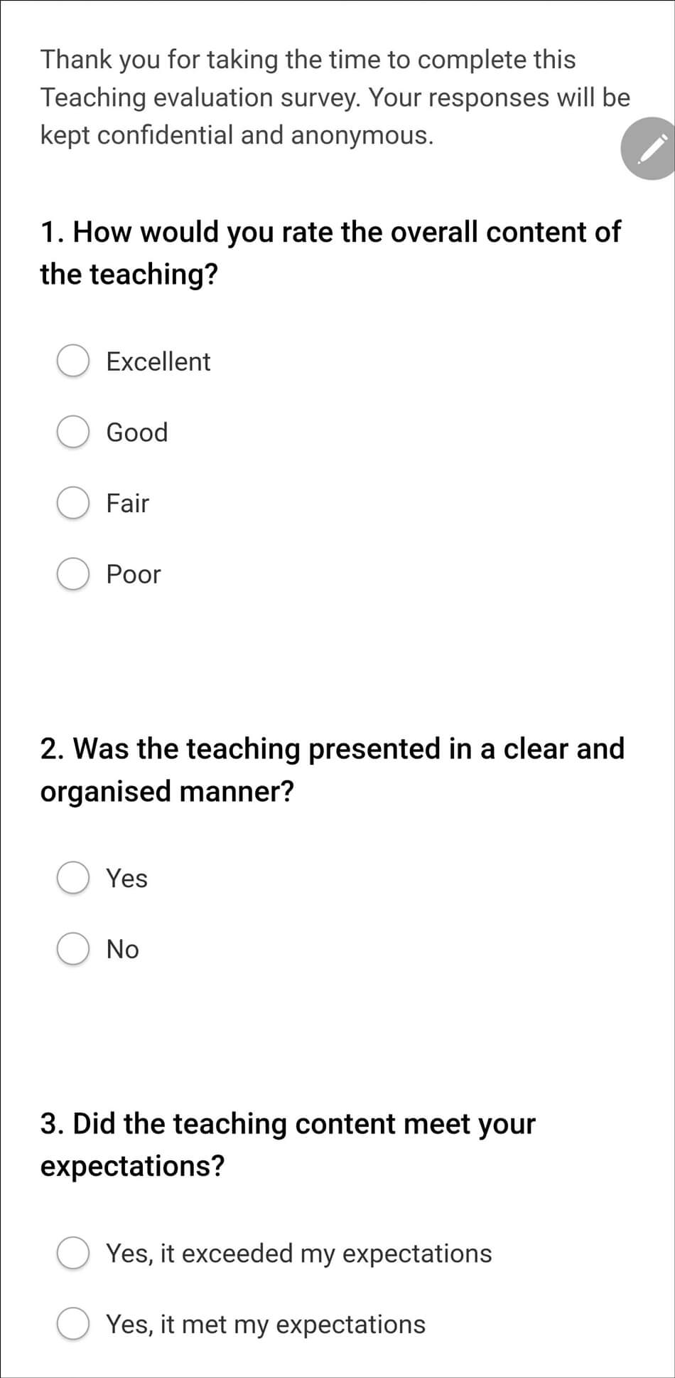Click the thank-you introduction paragraph

point(335,97)
